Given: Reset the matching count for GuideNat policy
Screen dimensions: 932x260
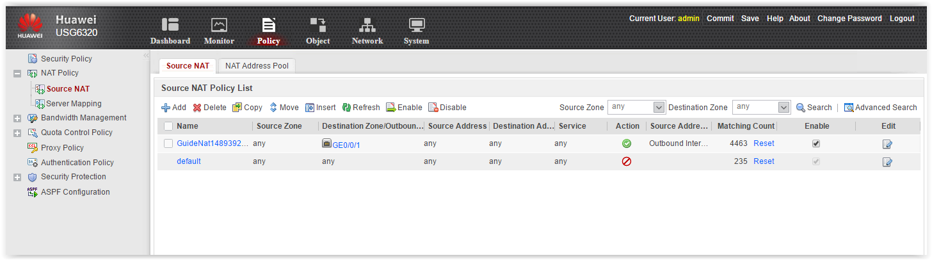Looking at the screenshot, I should tap(764, 143).
